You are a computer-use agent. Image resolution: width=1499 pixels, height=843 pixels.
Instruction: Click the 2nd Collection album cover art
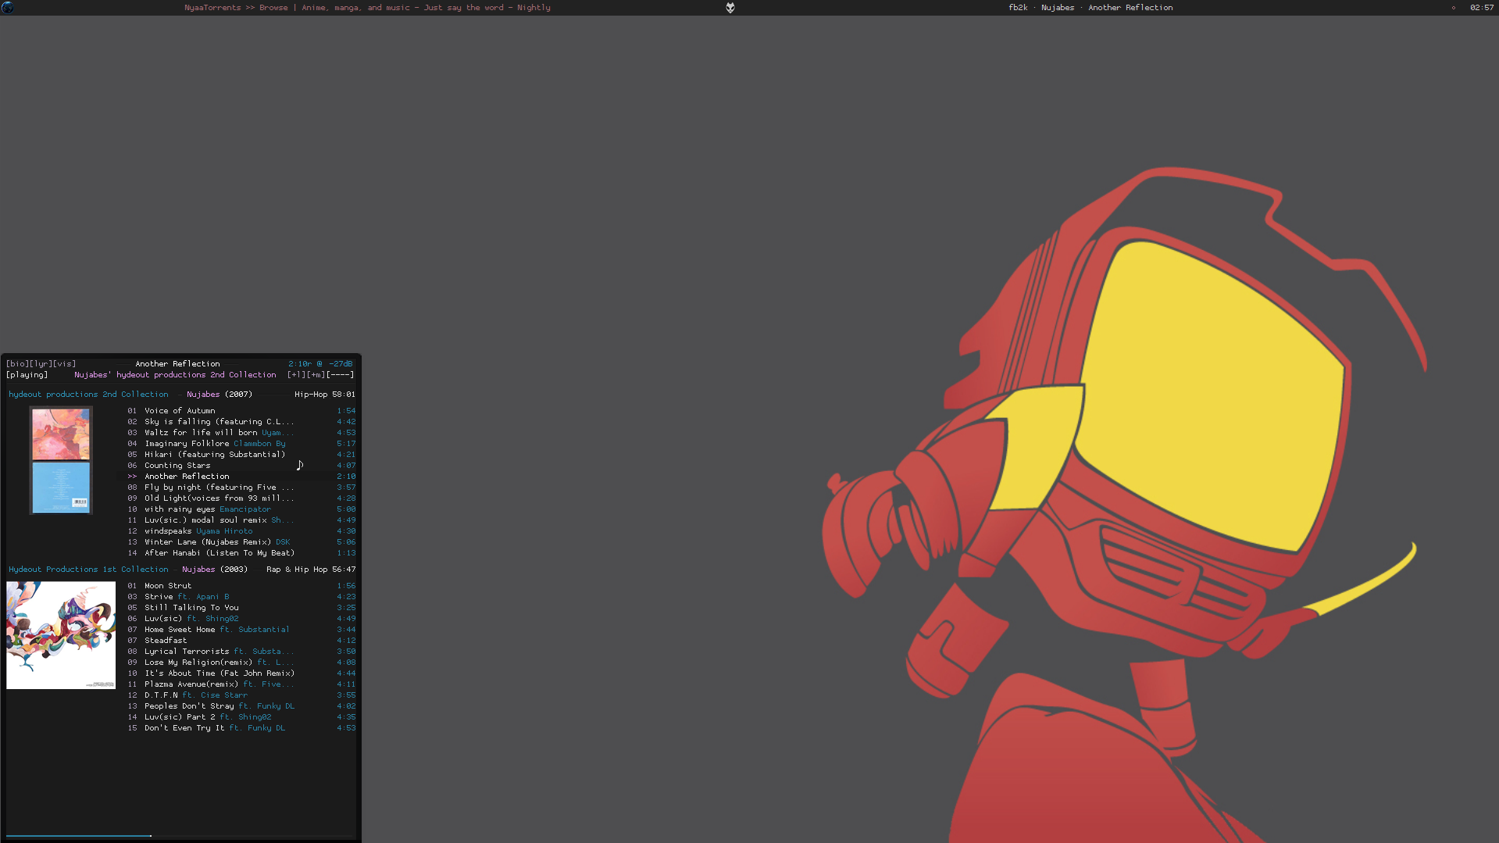click(x=61, y=460)
